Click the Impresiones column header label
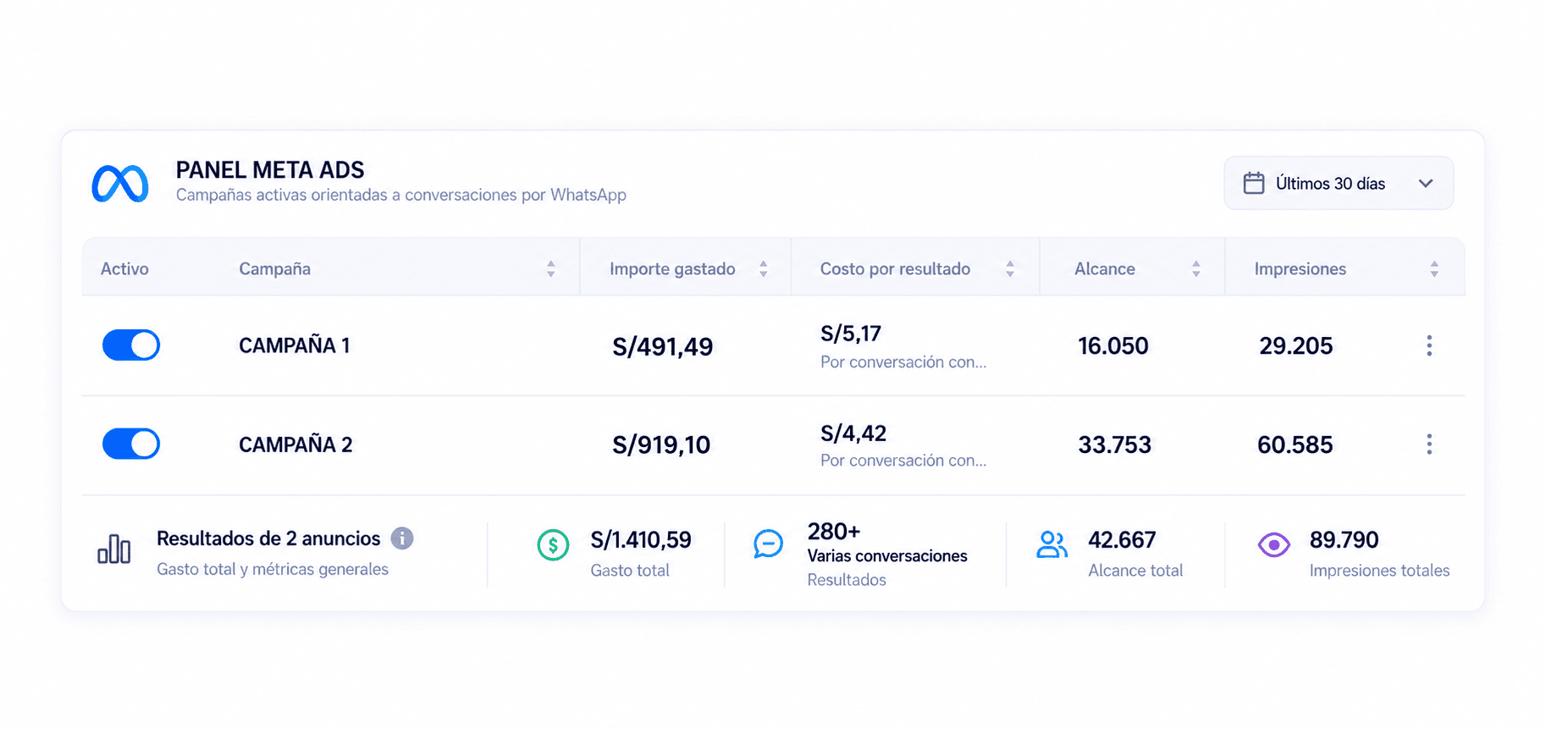1546x729 pixels. pyautogui.click(x=1300, y=269)
